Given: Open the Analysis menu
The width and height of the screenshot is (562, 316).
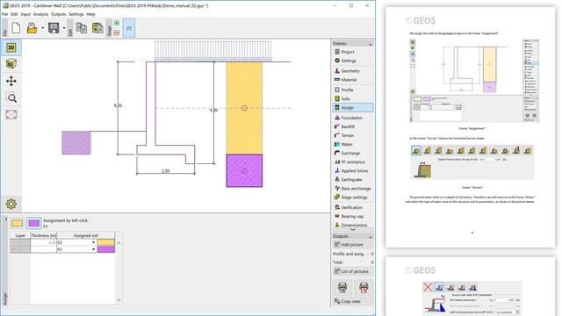Looking at the screenshot, I should tap(40, 14).
